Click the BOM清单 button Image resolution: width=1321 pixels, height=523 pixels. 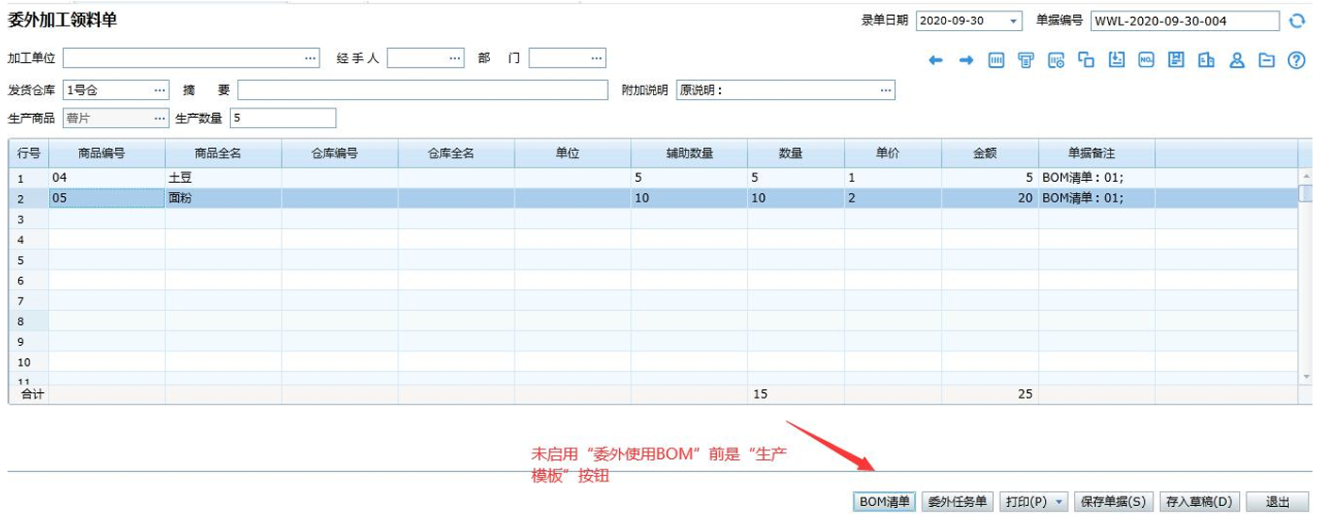tap(885, 502)
